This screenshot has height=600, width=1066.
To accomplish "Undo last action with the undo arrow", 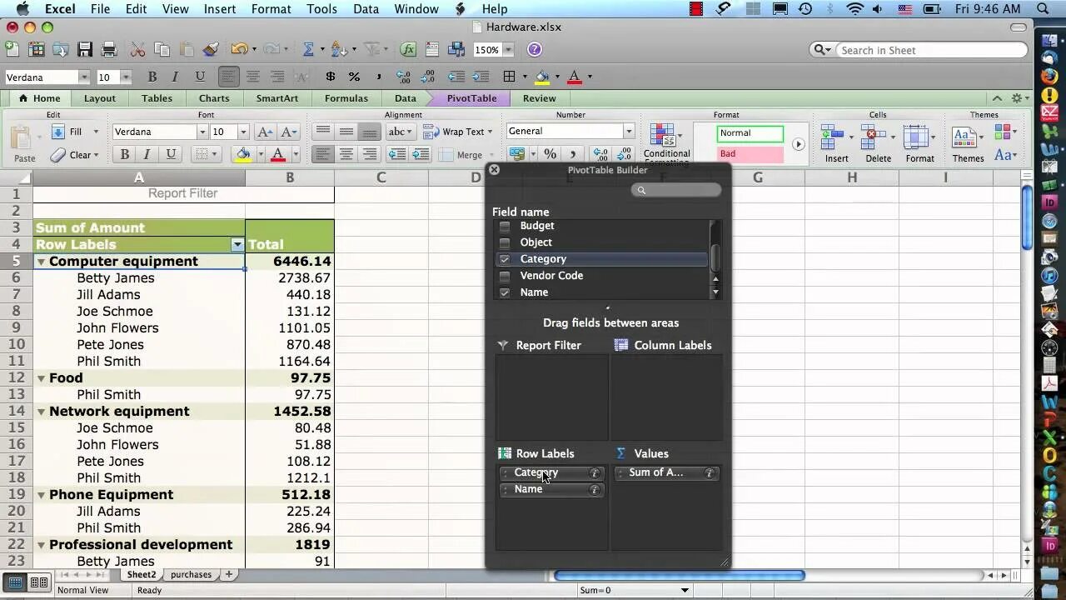I will pyautogui.click(x=239, y=50).
